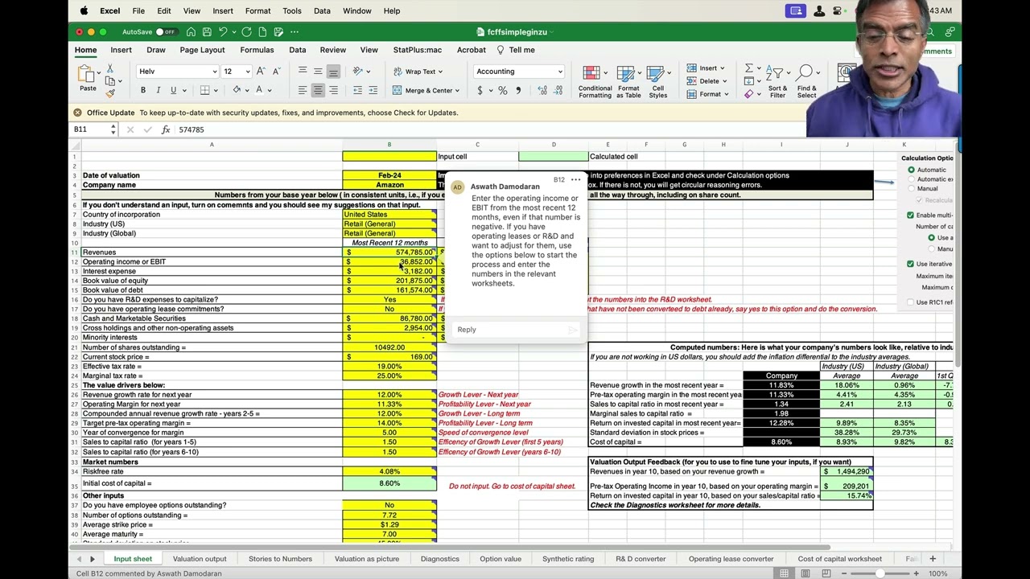Open the Data menu in the macOS menu bar
This screenshot has width=1030, height=579.
322,11
